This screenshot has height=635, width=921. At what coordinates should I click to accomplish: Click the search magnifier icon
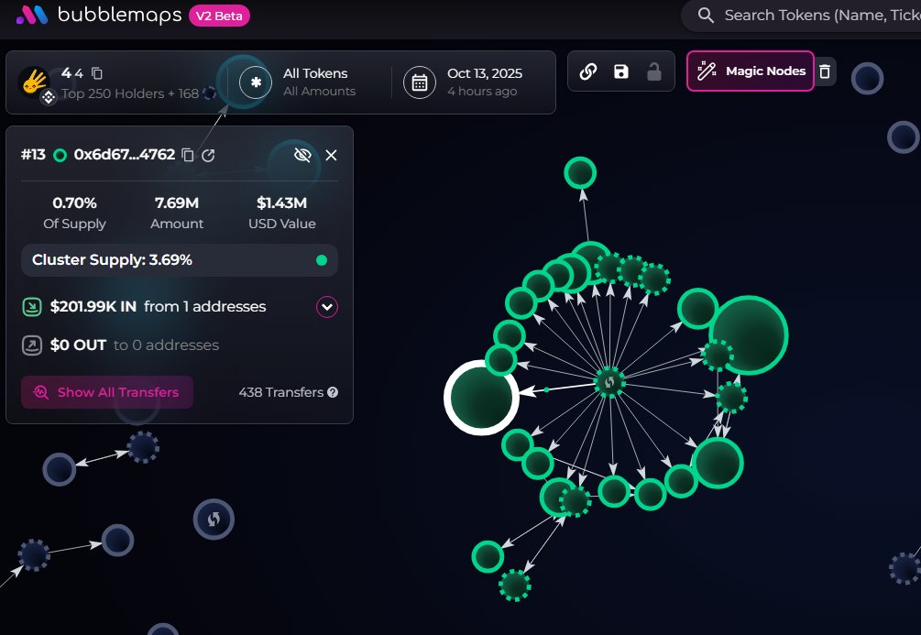706,16
